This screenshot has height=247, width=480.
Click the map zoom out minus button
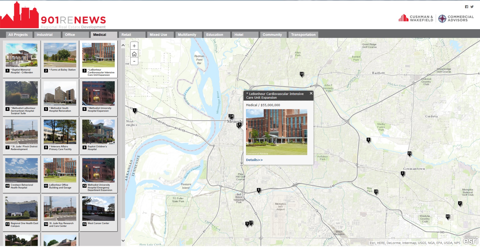point(134,61)
